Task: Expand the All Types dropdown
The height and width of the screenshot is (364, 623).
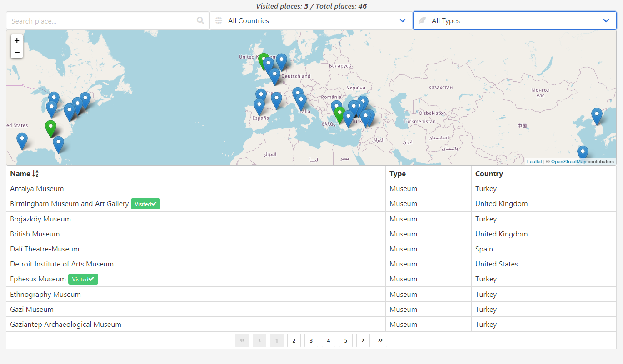Action: tap(514, 20)
